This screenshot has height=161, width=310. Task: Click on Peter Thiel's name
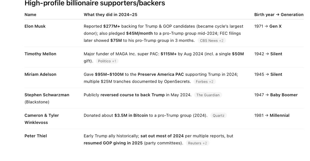click(x=36, y=136)
